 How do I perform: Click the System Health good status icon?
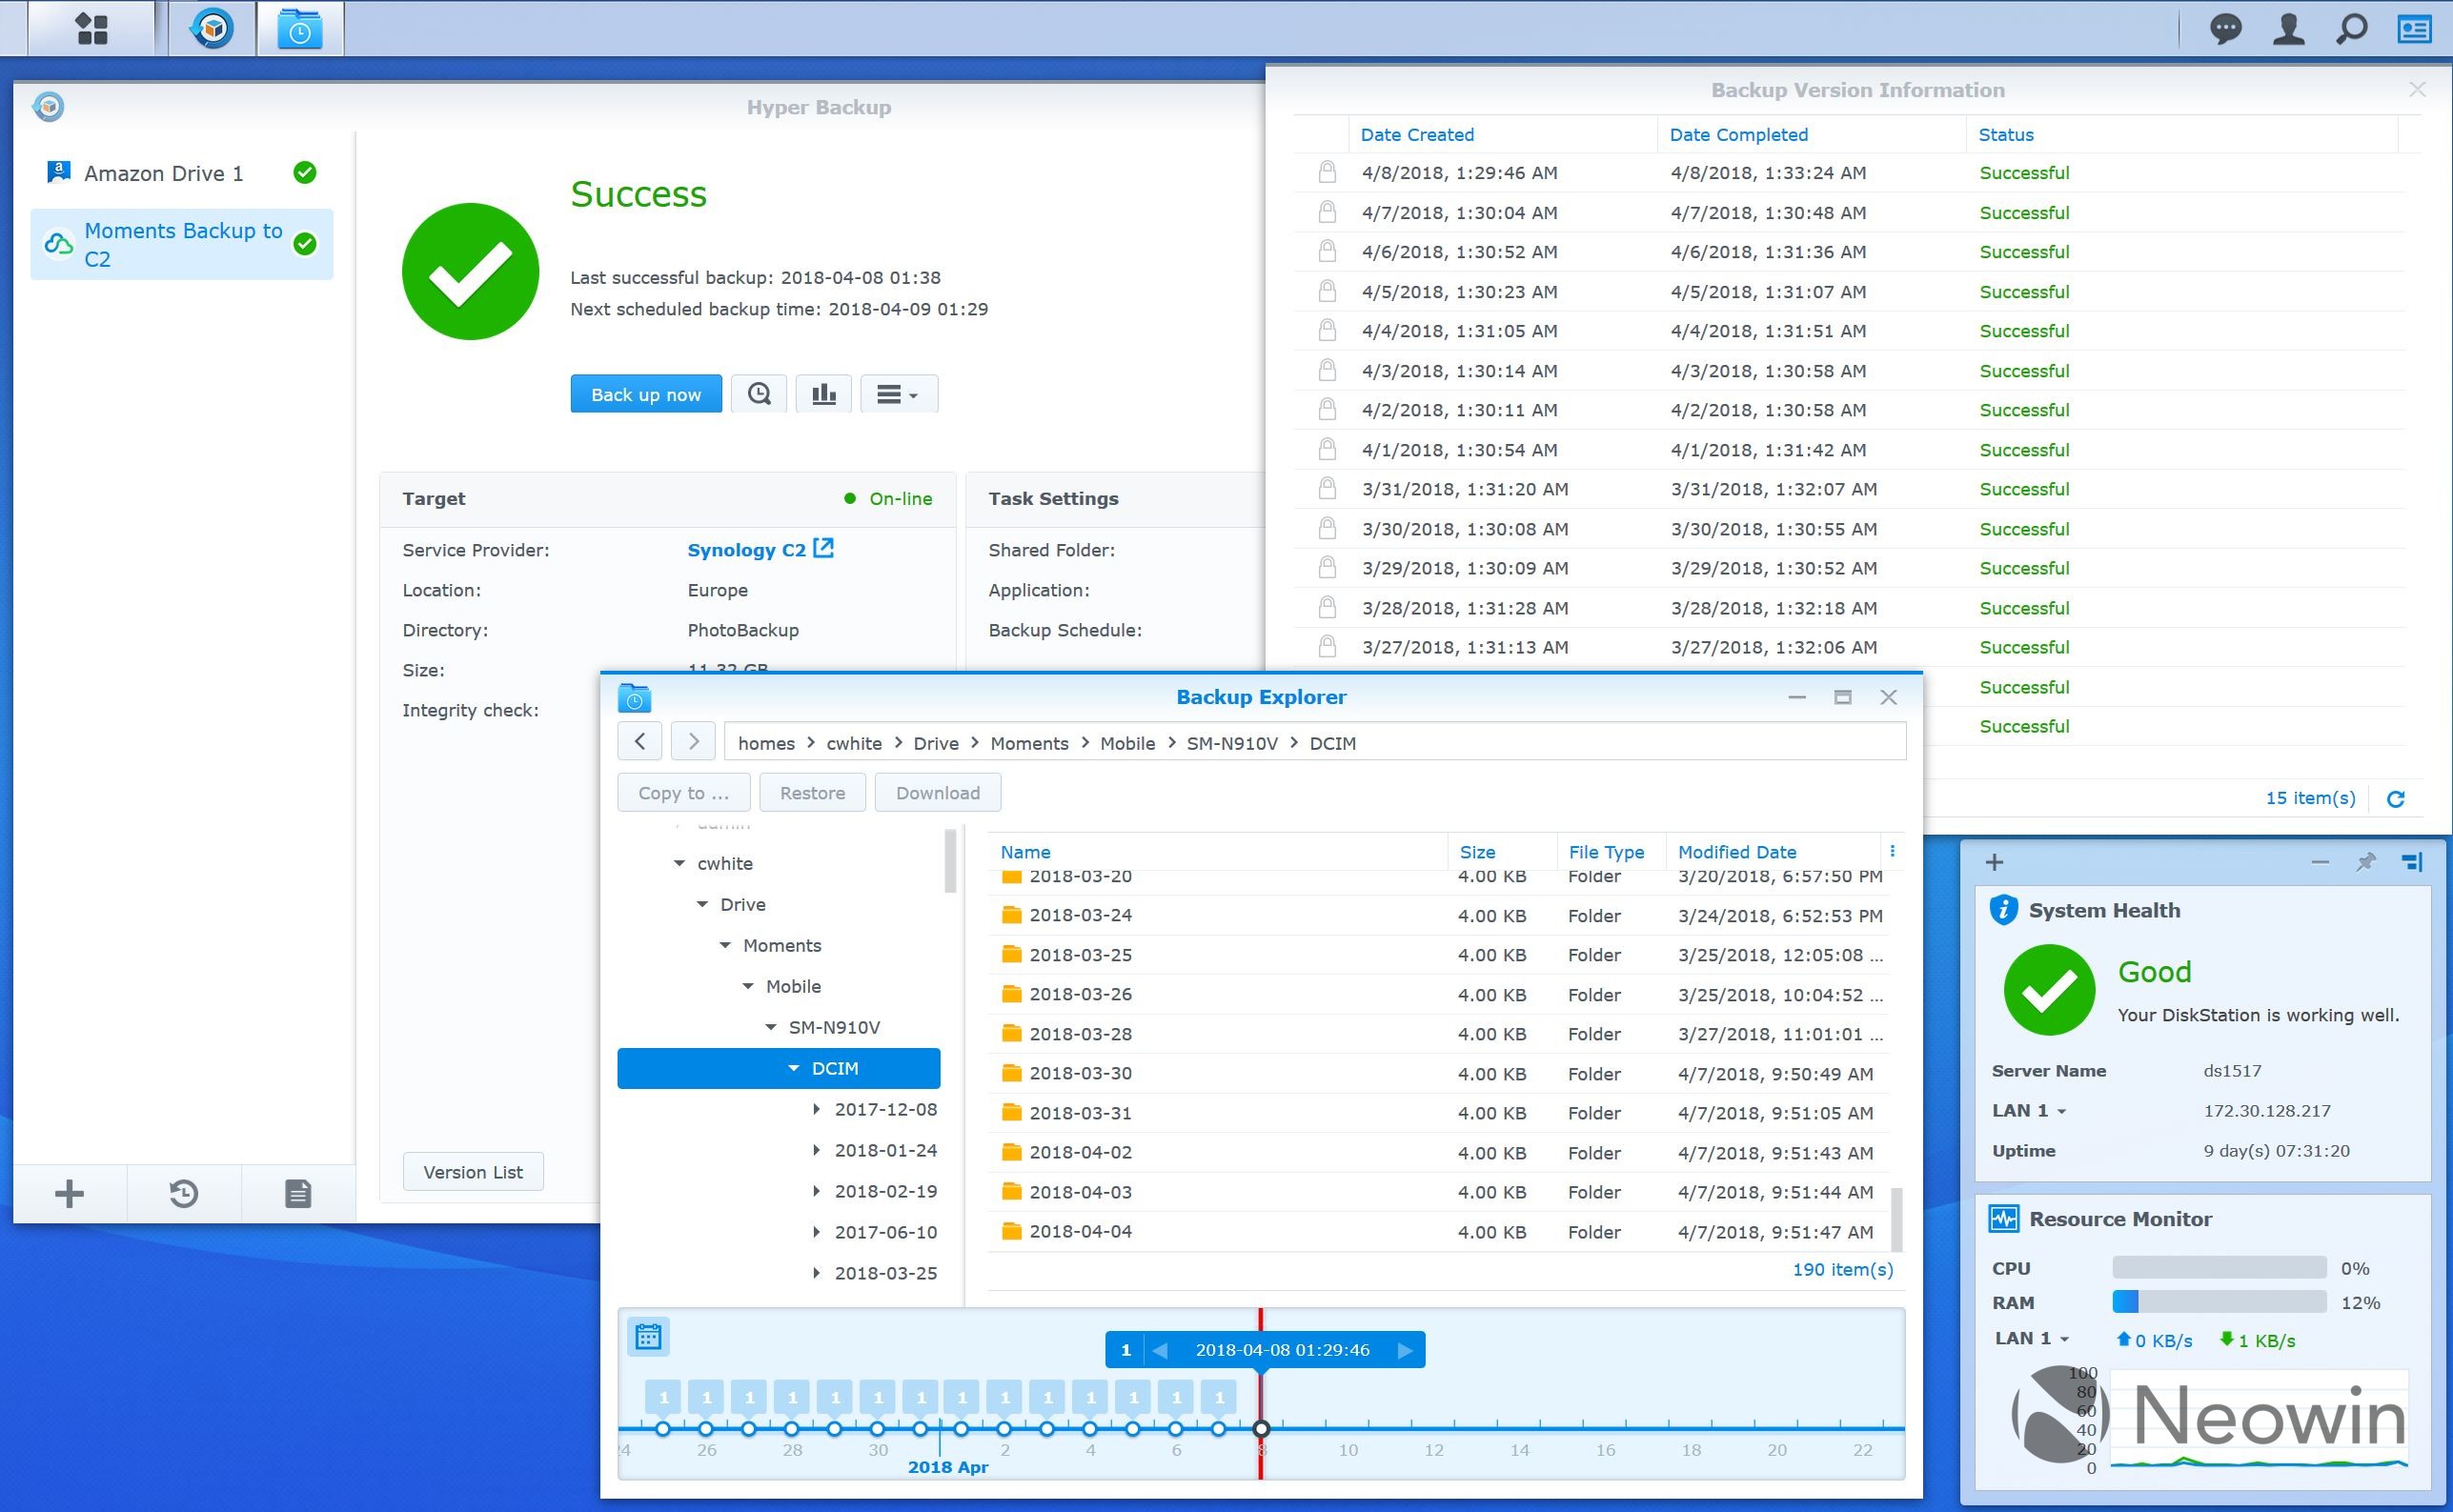[2050, 986]
